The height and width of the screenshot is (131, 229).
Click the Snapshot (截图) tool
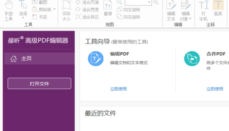click(40, 2)
